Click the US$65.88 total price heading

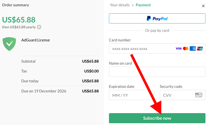pos(19,19)
